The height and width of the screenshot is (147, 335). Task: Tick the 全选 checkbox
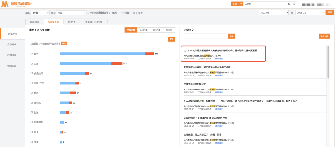(32, 43)
